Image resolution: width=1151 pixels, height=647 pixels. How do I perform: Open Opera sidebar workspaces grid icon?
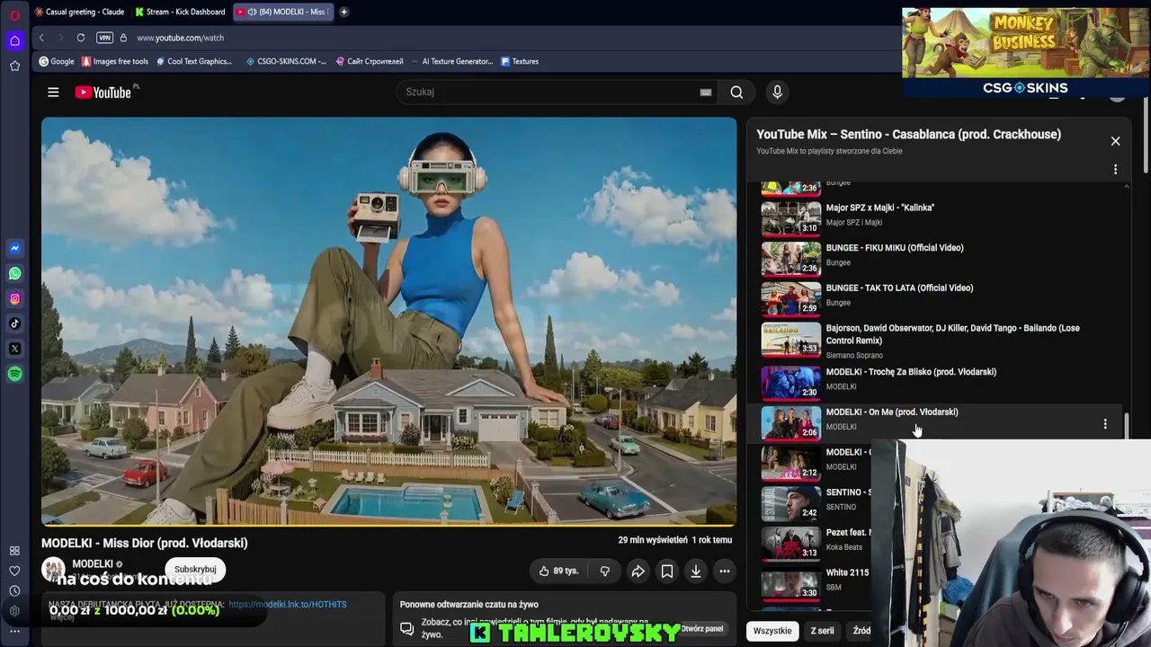(x=14, y=551)
